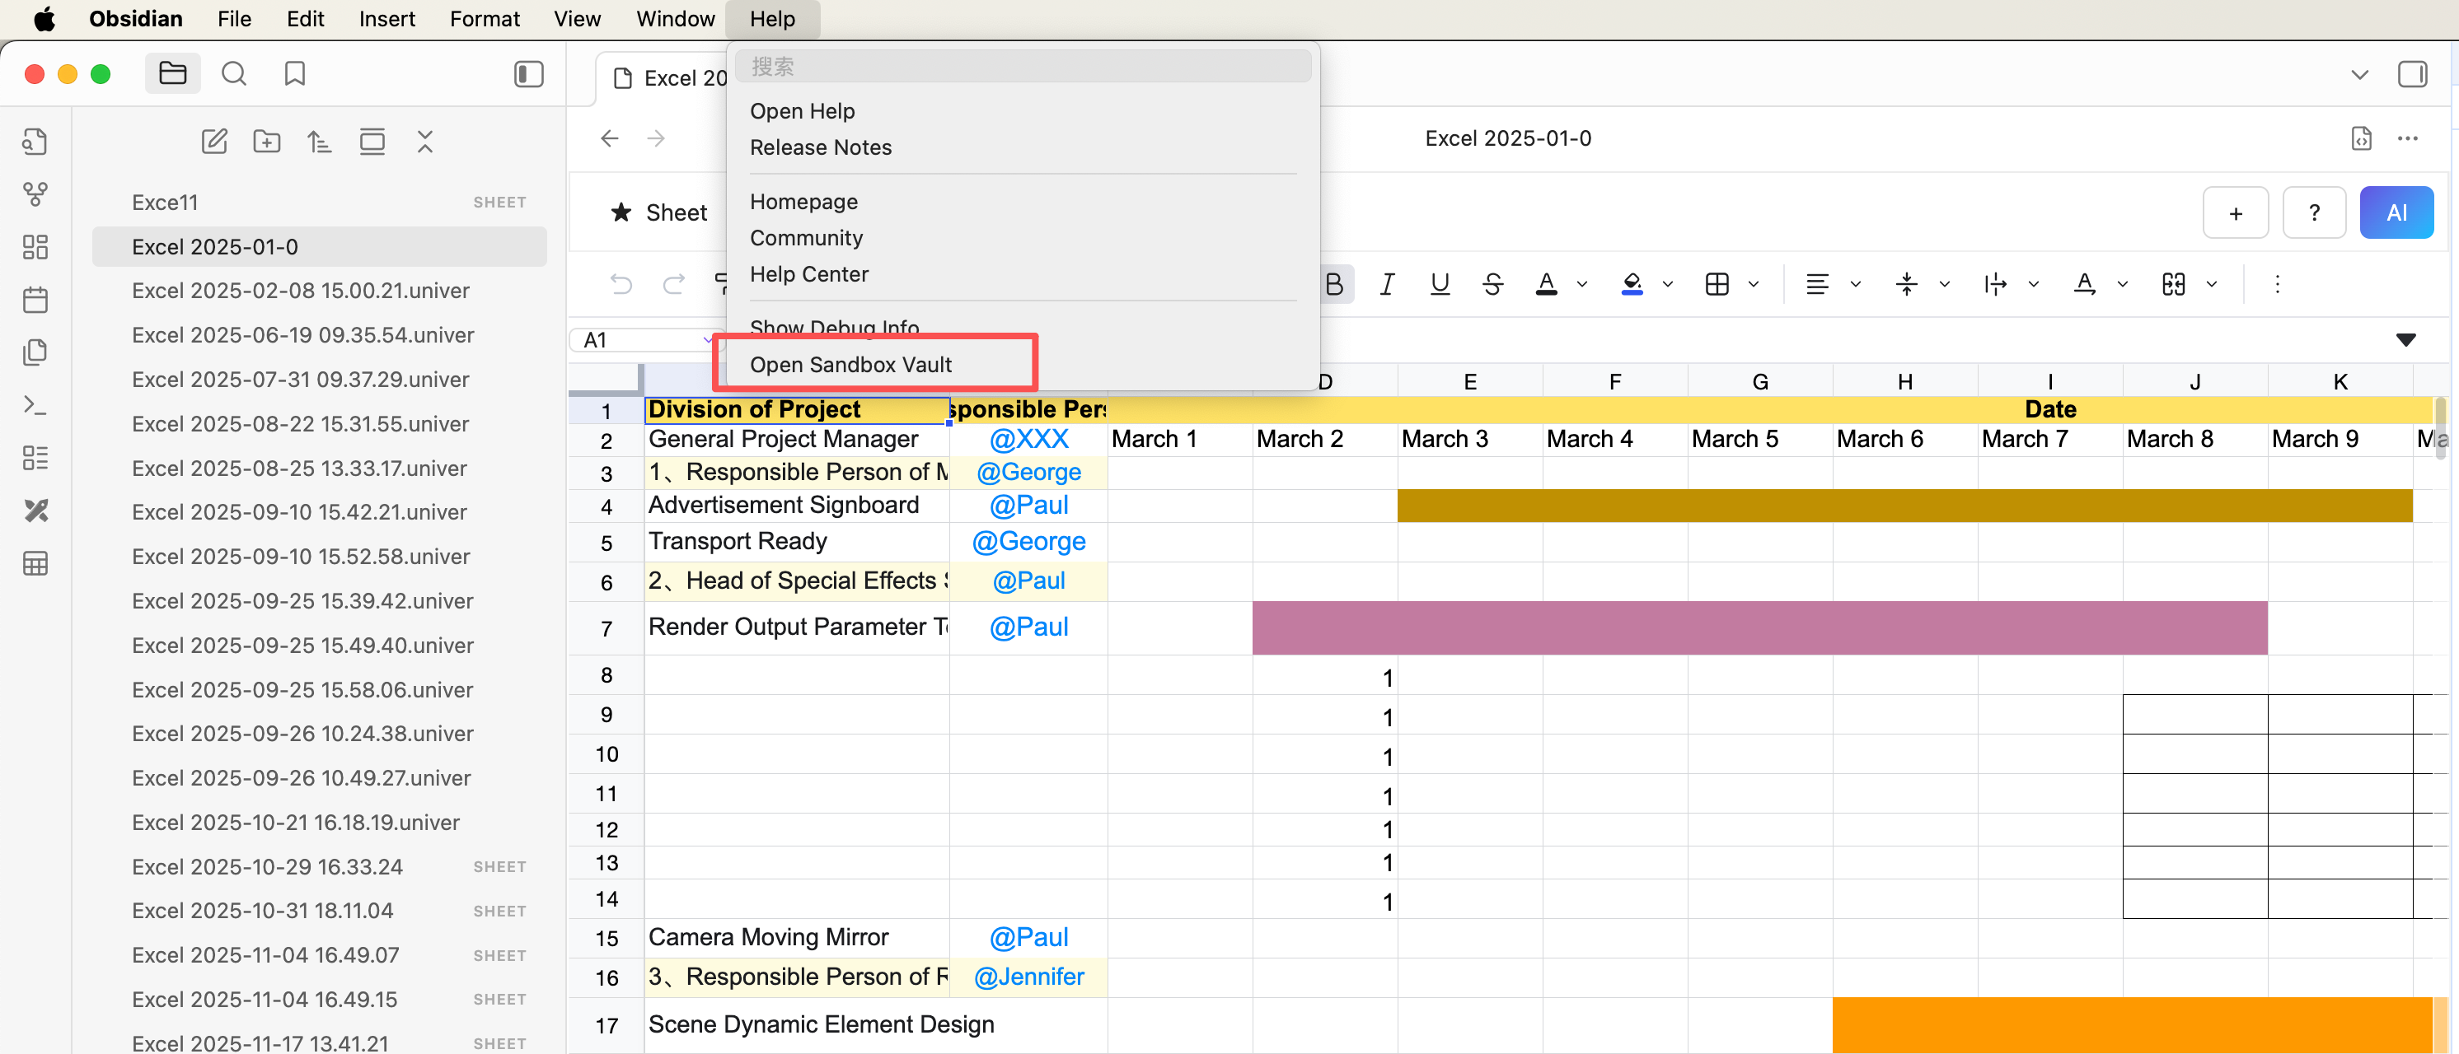Toggle the left sidebar collapse button
The width and height of the screenshot is (2459, 1054).
[x=528, y=73]
